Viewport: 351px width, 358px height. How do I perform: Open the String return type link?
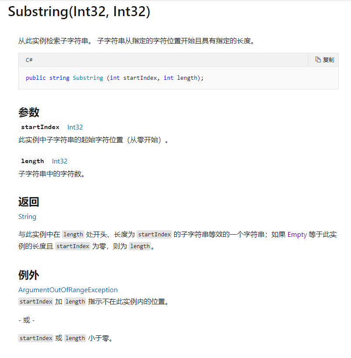[27, 217]
